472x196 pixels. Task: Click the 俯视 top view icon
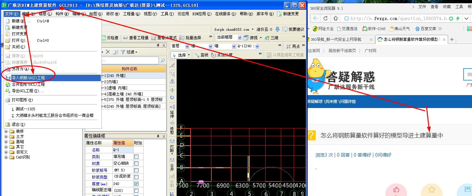click(x=246, y=38)
